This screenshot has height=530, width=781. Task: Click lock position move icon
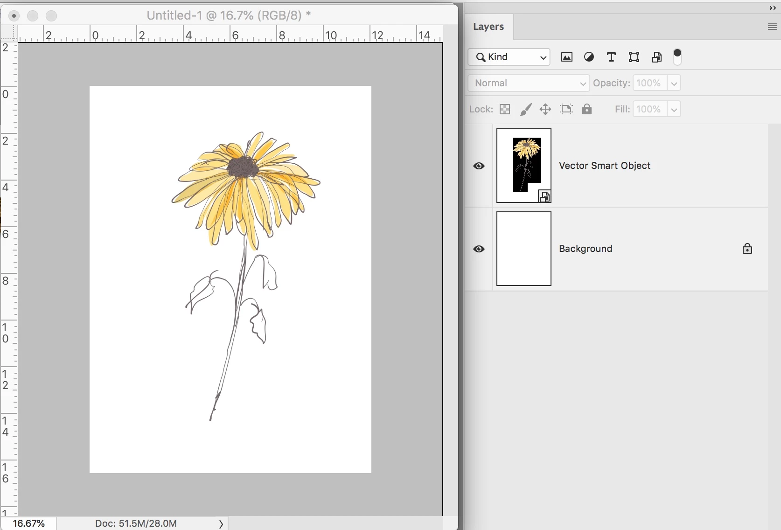545,109
